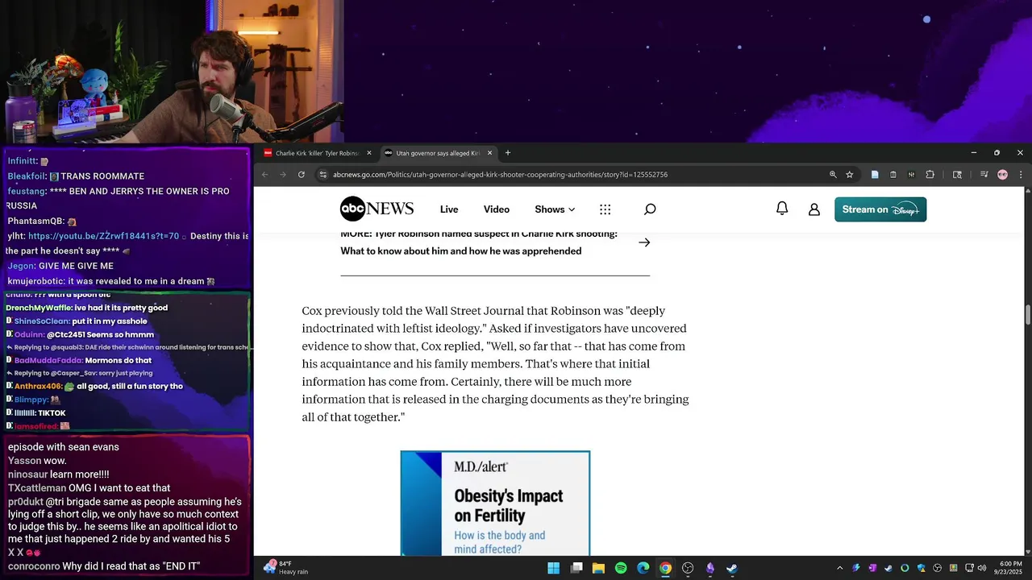Open Steam from taskbar

click(731, 568)
